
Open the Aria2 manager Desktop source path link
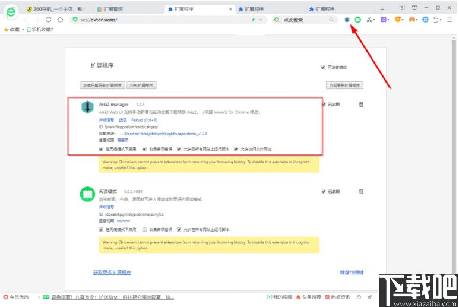pos(164,134)
